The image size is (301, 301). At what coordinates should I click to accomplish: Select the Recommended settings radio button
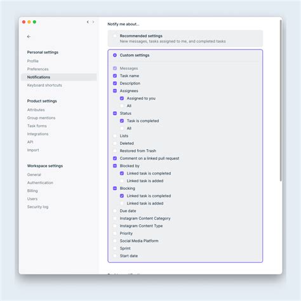(x=115, y=36)
